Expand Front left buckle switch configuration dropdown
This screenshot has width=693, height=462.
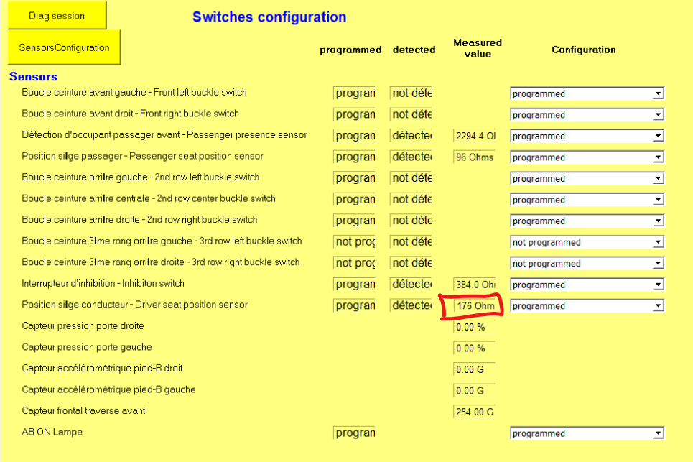coord(657,93)
